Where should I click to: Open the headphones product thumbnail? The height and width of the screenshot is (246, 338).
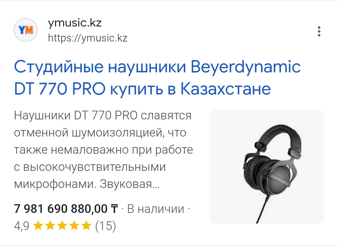pos(267,166)
